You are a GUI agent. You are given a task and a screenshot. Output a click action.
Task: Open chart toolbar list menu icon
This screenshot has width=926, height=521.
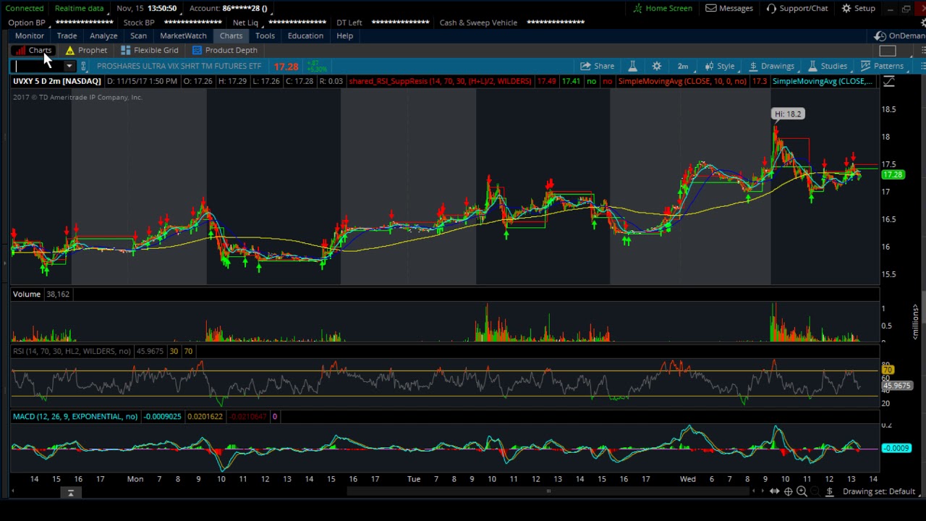coord(922,66)
